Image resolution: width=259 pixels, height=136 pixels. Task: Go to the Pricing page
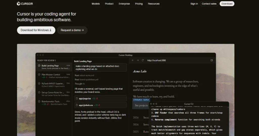[x=139, y=4]
